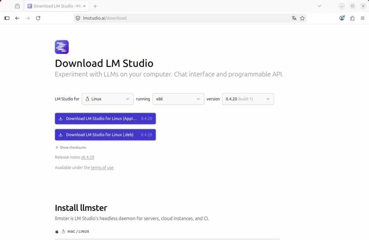Viewport: 369px width, 240px height.
Task: Click the Install llmster heading
Action: [x=81, y=208]
